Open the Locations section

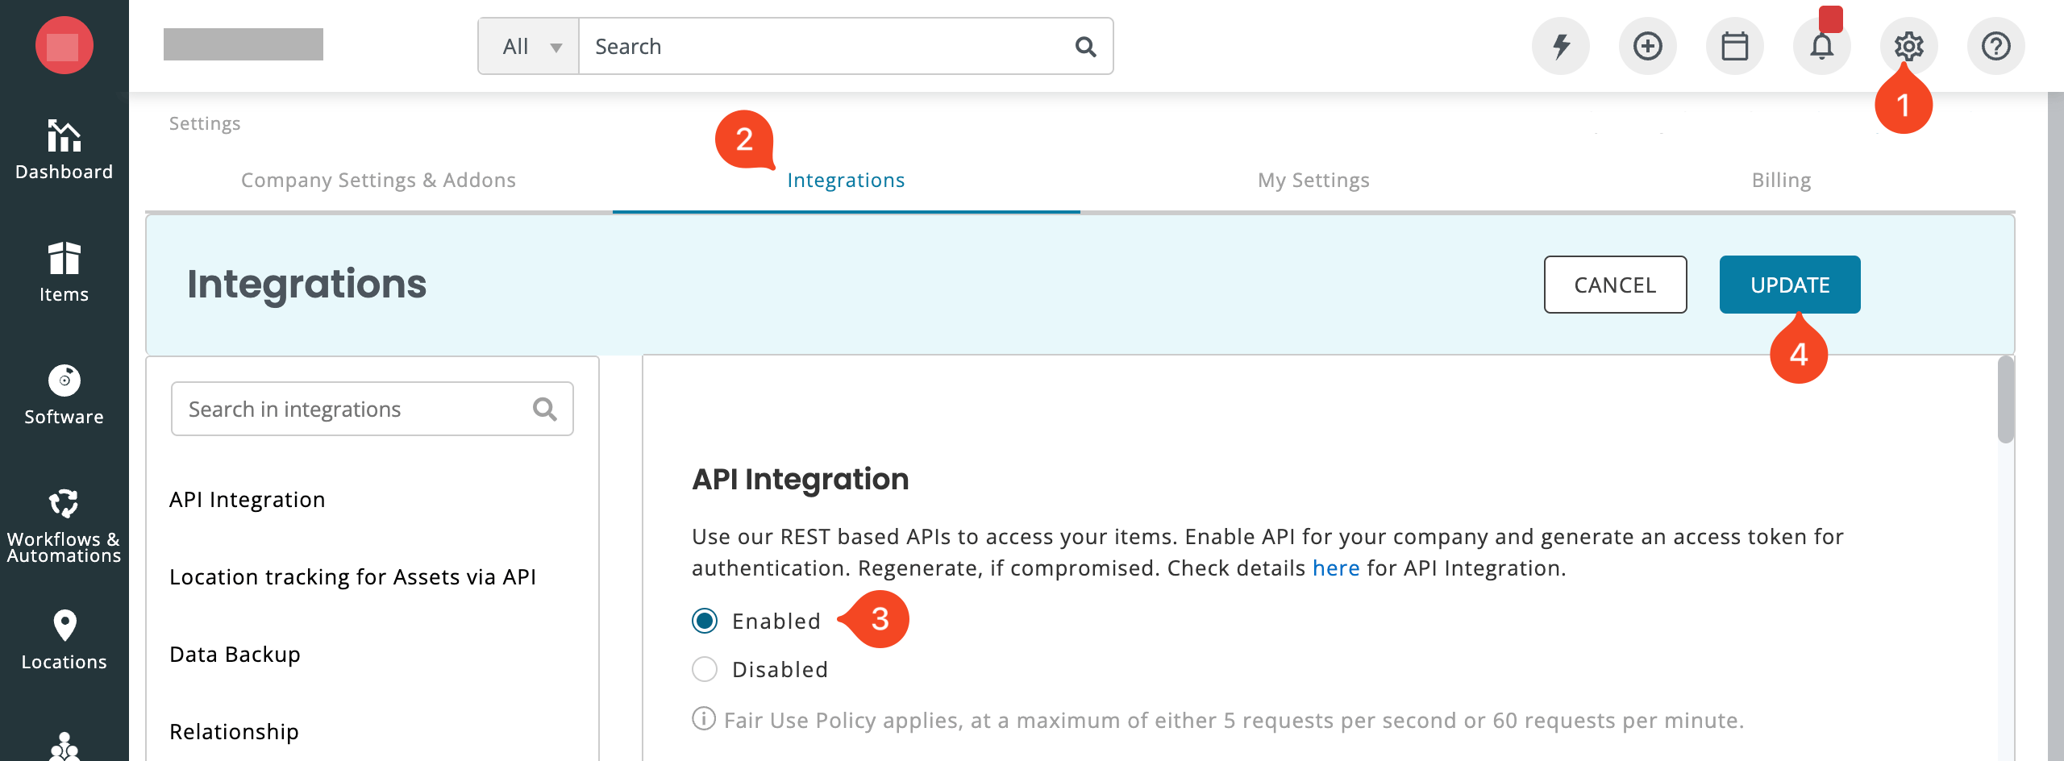tap(64, 640)
